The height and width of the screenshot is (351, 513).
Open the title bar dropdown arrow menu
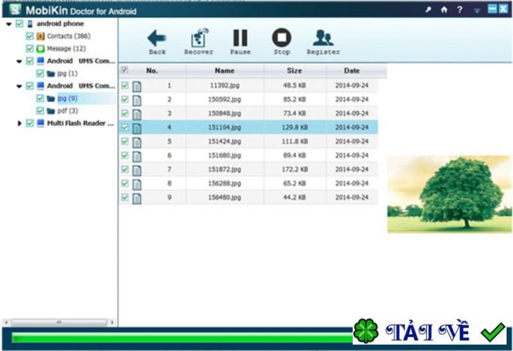coord(476,10)
